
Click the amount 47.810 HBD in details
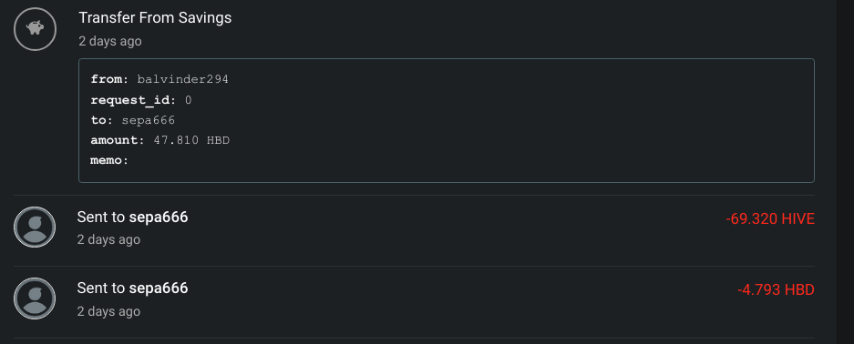[x=191, y=140]
